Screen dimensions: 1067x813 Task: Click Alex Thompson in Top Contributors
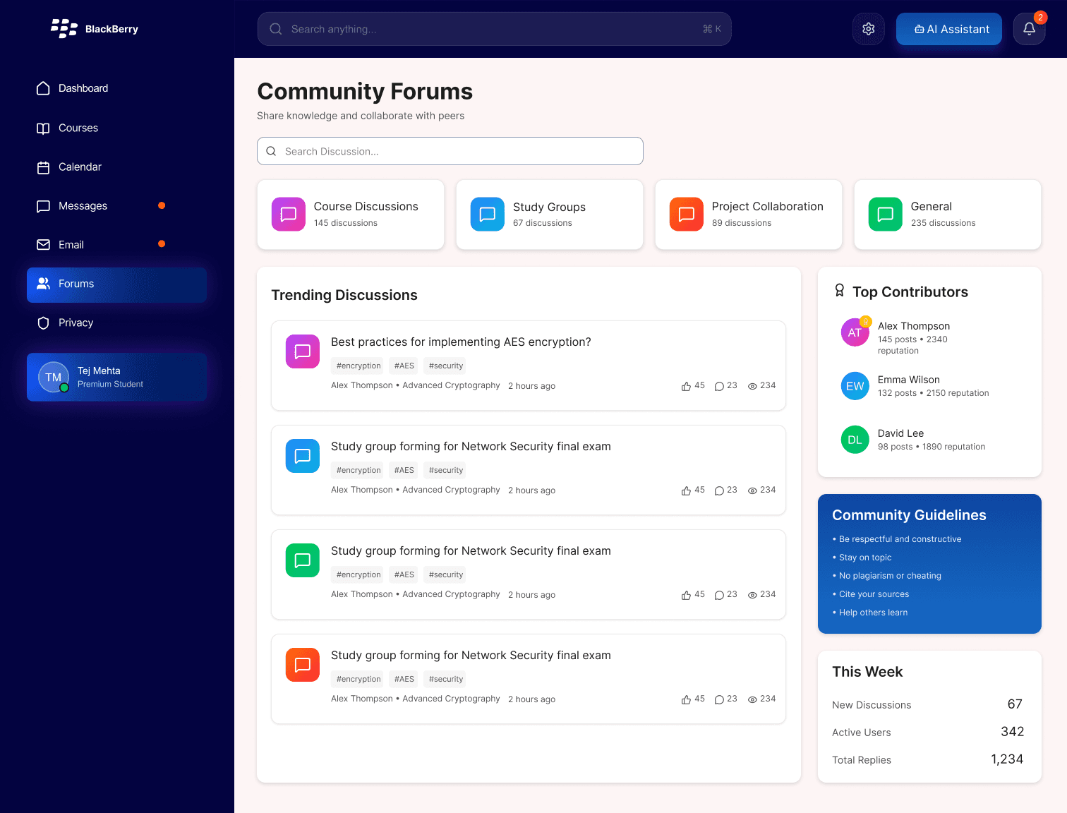(x=914, y=326)
